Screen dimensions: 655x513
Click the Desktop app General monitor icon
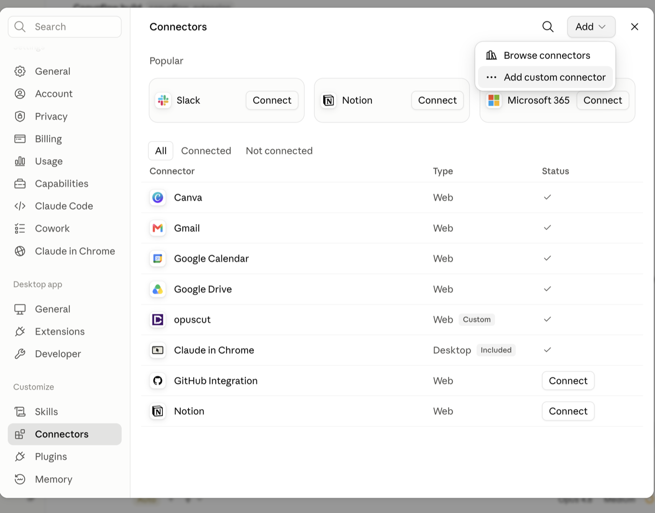tap(20, 309)
